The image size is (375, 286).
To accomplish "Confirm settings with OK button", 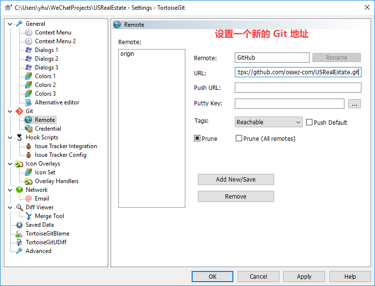I will click(212, 277).
